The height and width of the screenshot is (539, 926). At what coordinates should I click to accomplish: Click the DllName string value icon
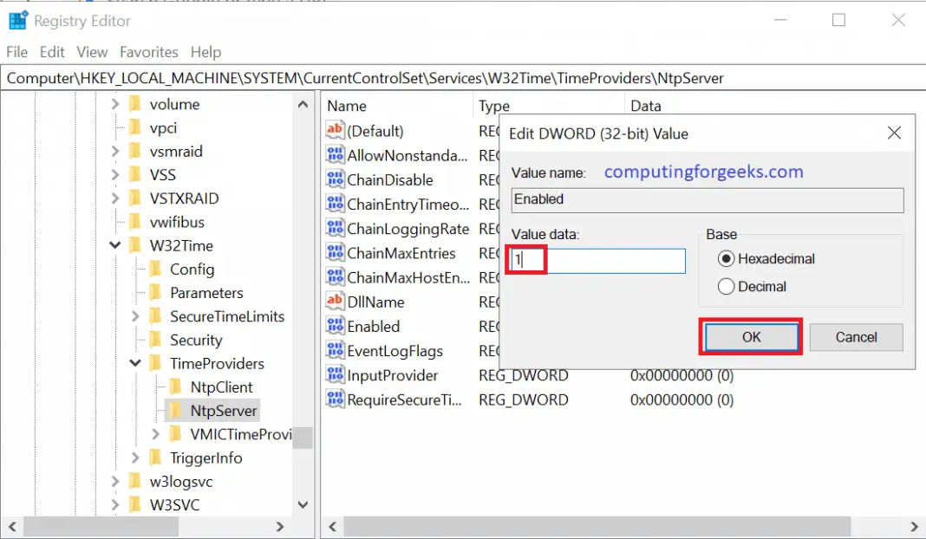(x=336, y=302)
